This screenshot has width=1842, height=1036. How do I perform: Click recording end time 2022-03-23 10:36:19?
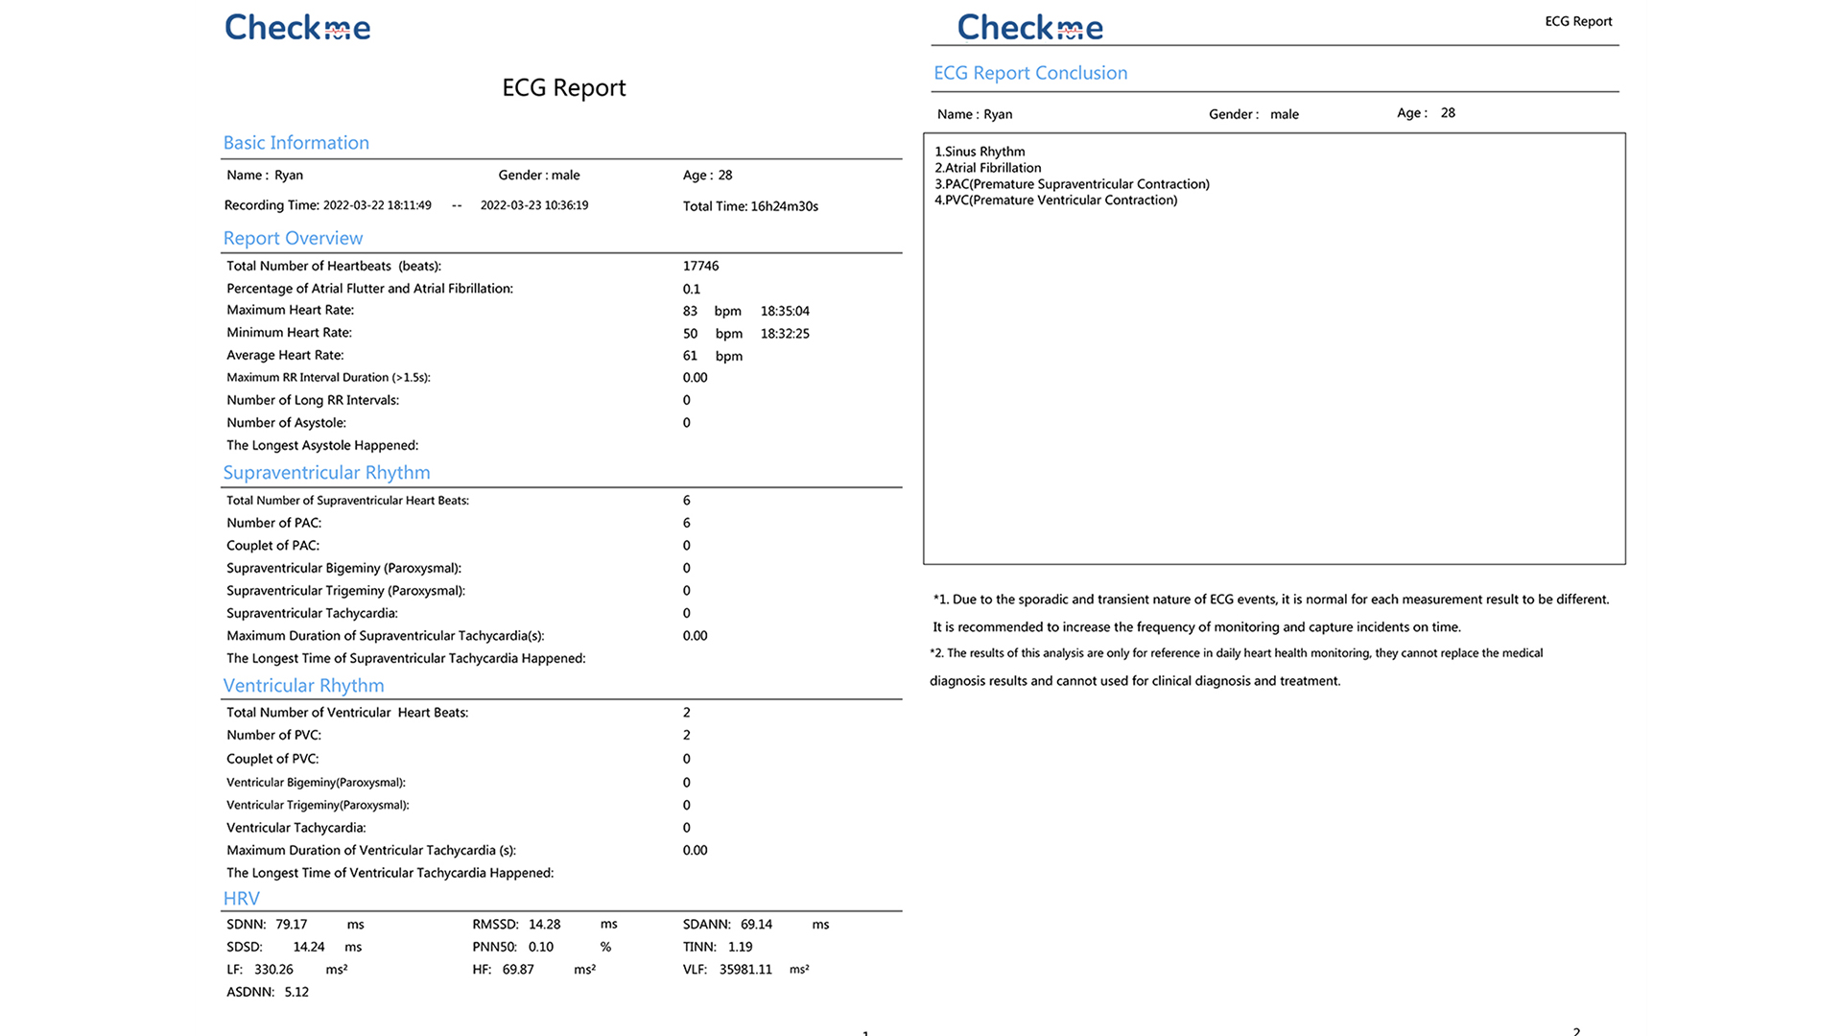534,205
